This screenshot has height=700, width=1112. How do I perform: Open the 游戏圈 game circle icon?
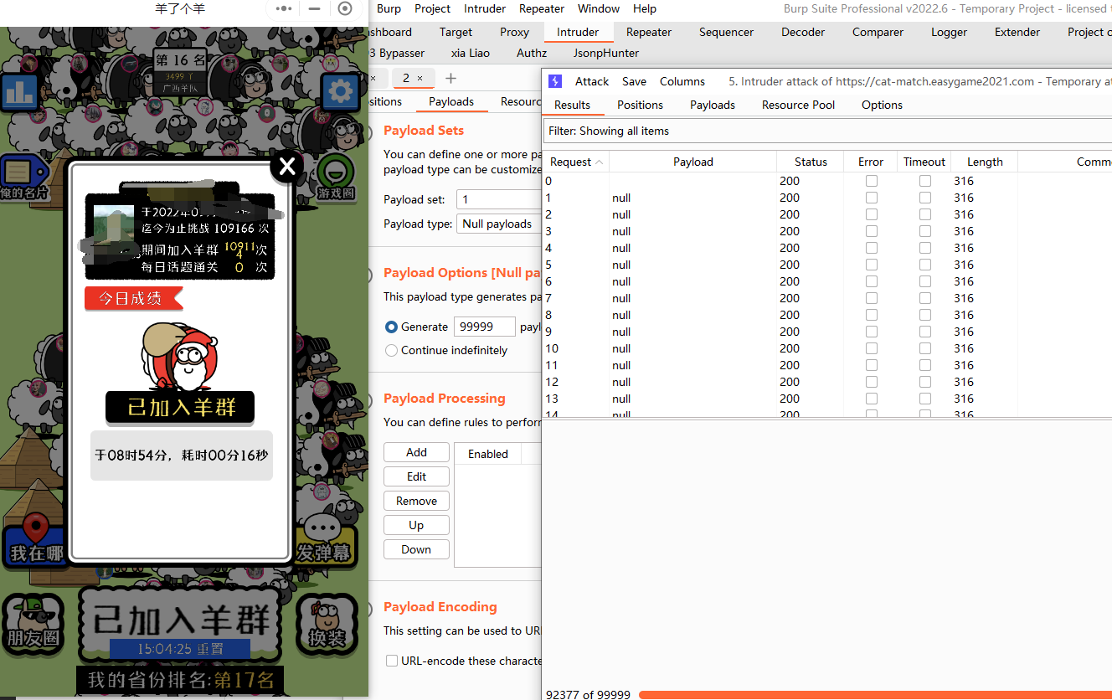coord(336,178)
